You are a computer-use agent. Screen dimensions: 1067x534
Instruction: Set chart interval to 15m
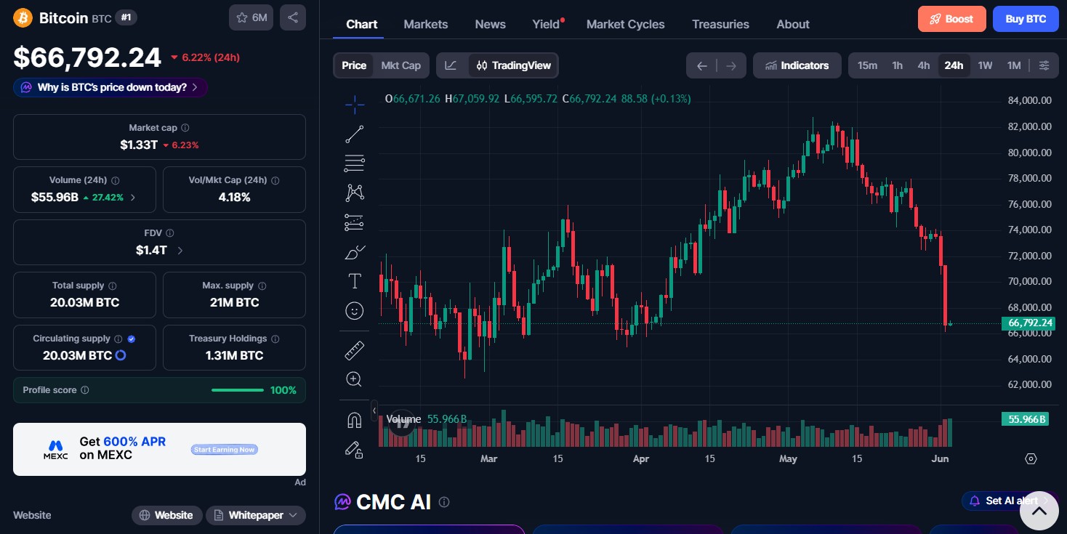click(x=867, y=65)
